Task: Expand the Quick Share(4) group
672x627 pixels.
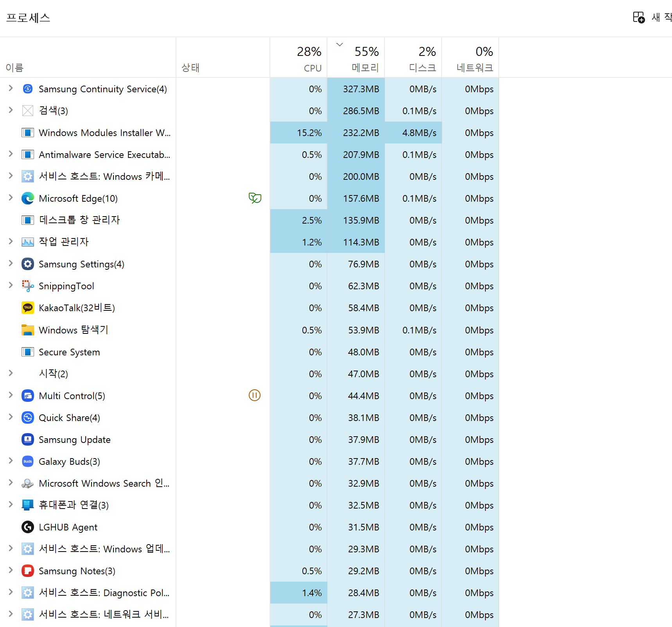Action: click(11, 417)
